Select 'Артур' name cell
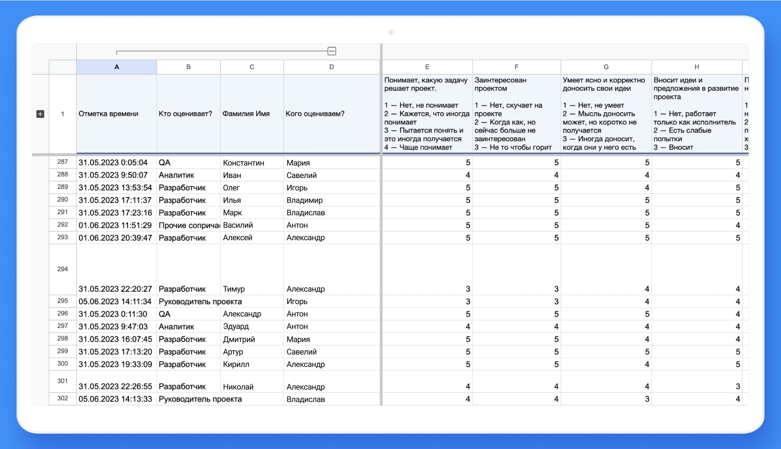The height and width of the screenshot is (449, 781). coord(252,352)
